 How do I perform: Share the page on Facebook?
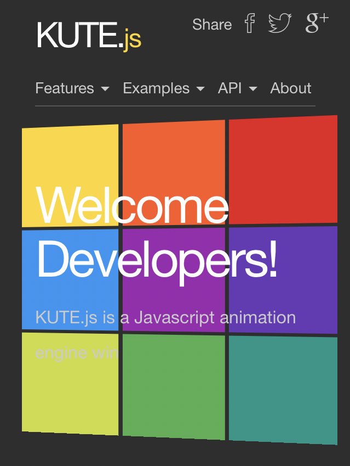point(250,24)
